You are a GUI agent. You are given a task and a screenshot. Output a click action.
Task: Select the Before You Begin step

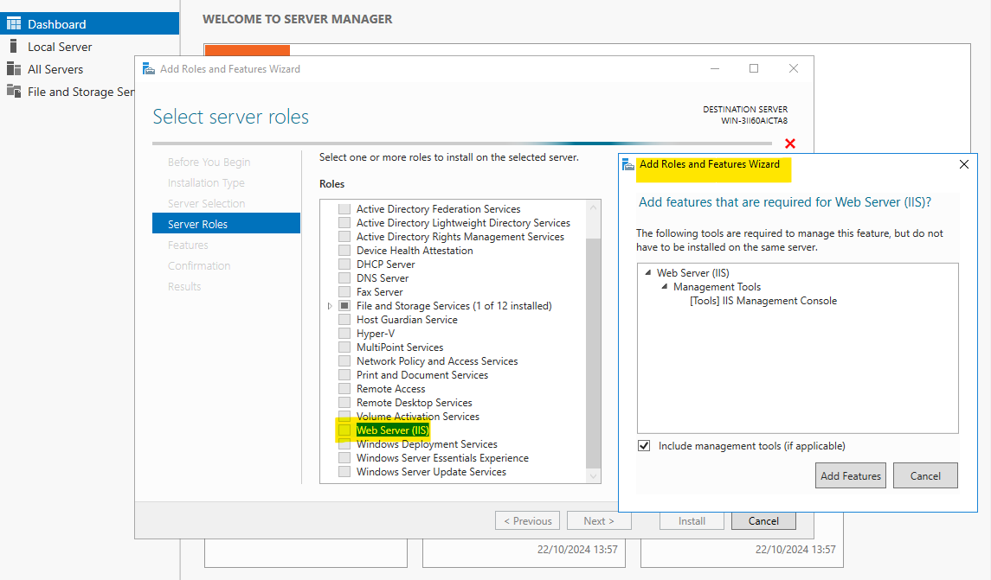click(209, 162)
